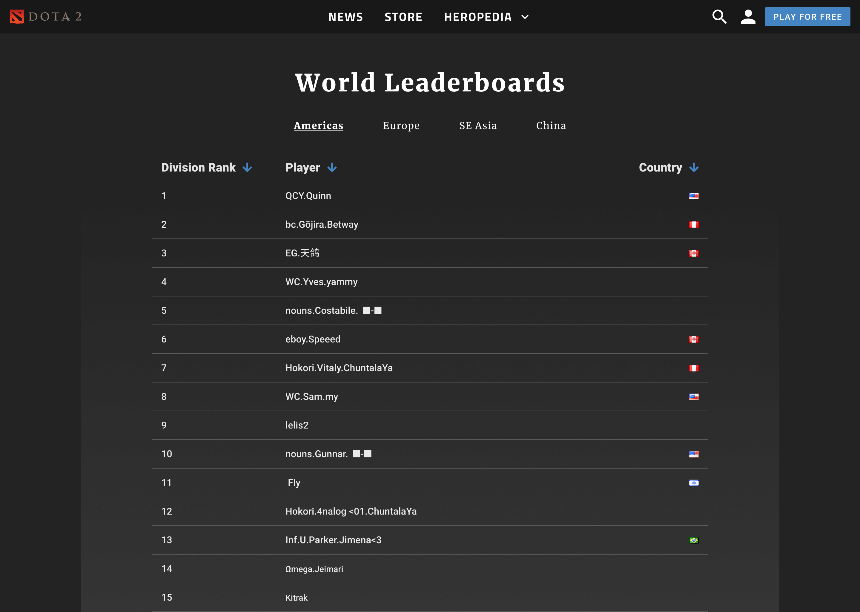
Task: Click the Dota 2 logo icon
Action: pyautogui.click(x=16, y=16)
